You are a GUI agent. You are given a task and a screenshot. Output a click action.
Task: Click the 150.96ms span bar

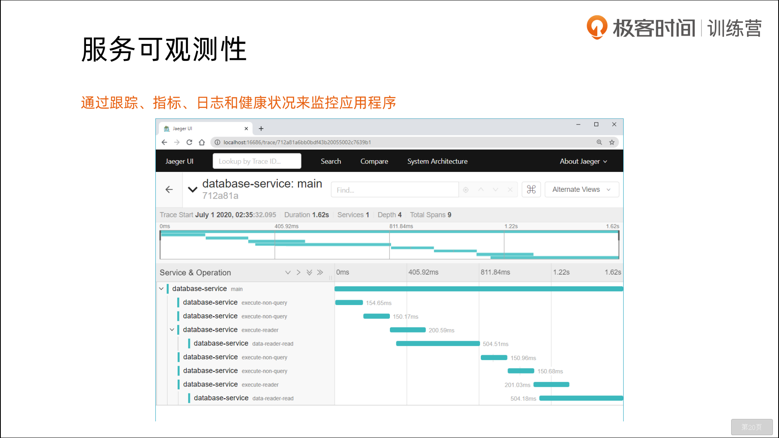pos(494,358)
